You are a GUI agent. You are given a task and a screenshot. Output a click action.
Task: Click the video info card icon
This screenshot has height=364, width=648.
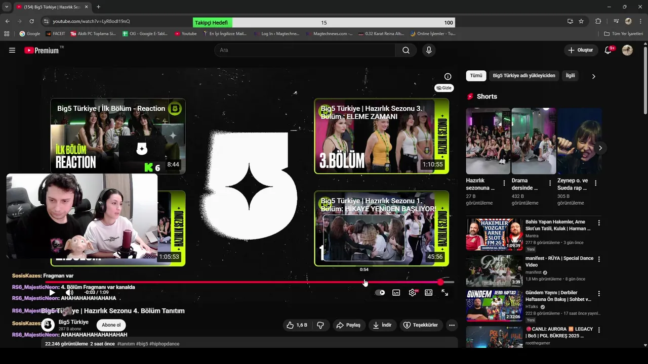point(448,76)
